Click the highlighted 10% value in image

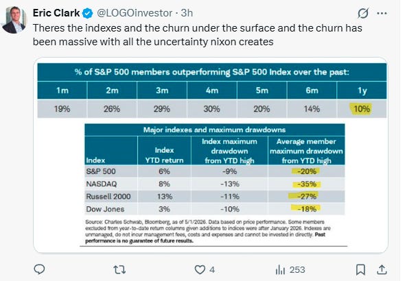361,109
